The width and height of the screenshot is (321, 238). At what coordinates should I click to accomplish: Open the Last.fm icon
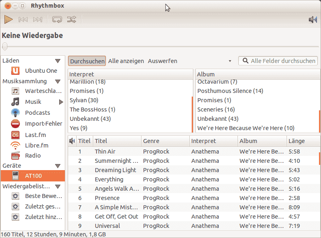[x=15, y=135]
